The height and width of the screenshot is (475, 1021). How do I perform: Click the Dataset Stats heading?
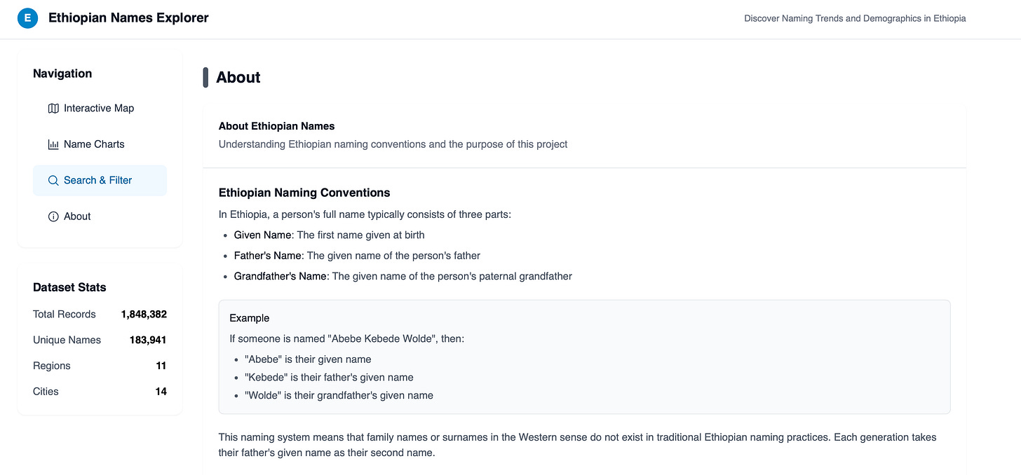[x=69, y=287]
